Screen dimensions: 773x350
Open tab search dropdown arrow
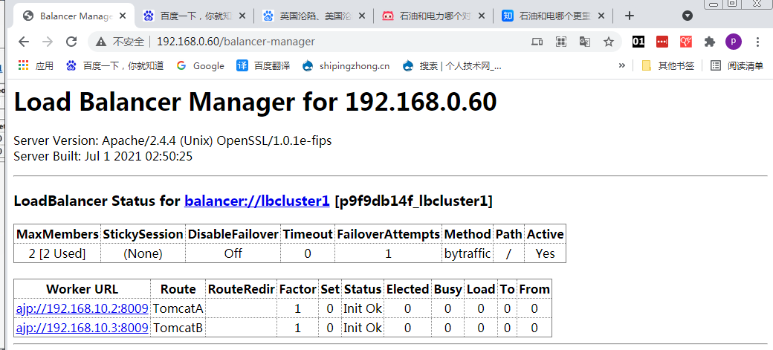click(688, 15)
